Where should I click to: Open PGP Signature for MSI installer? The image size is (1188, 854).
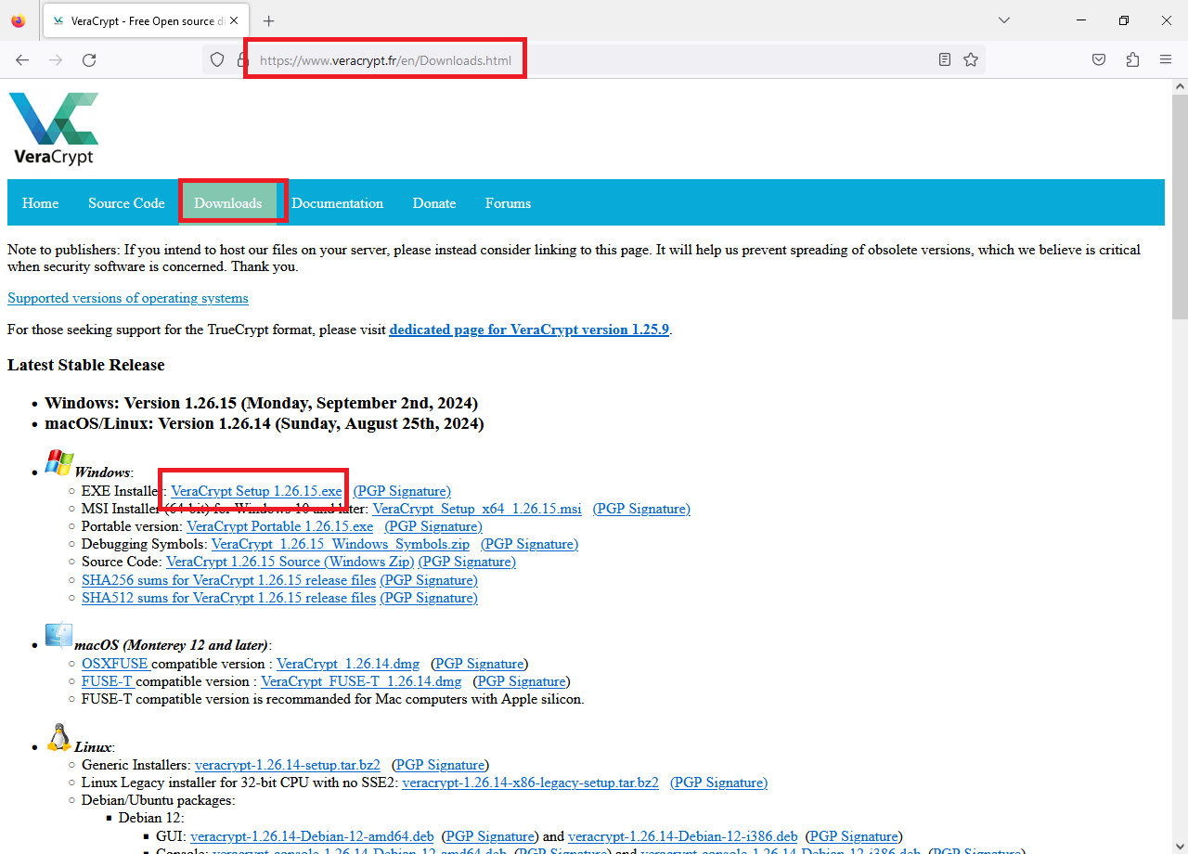641,509
